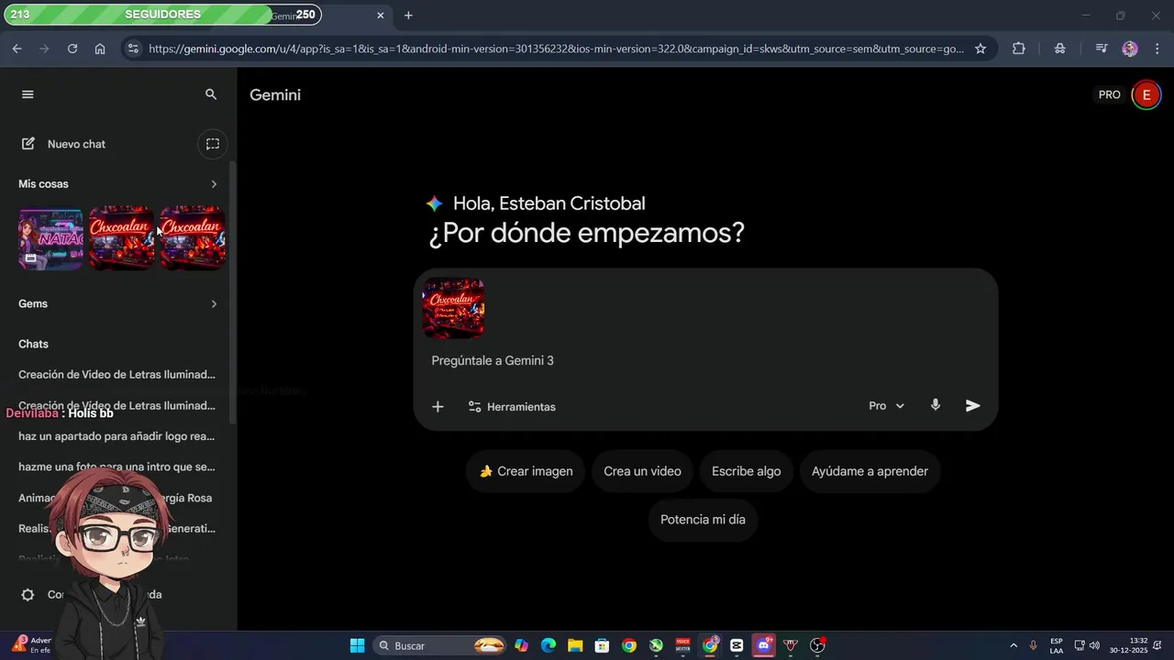1174x660 pixels.
Task: Open File Explorer from taskbar
Action: click(x=575, y=645)
